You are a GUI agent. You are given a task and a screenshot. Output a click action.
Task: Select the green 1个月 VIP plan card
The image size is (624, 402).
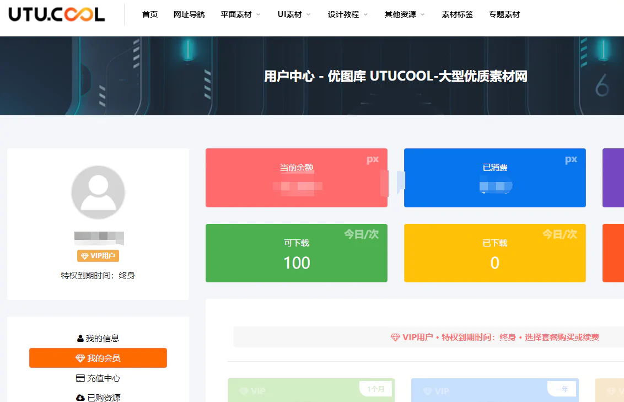coord(311,390)
